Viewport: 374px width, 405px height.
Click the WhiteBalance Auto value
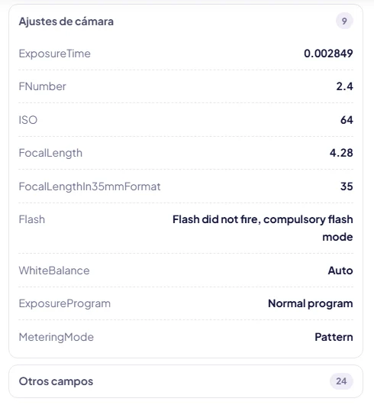click(x=340, y=271)
